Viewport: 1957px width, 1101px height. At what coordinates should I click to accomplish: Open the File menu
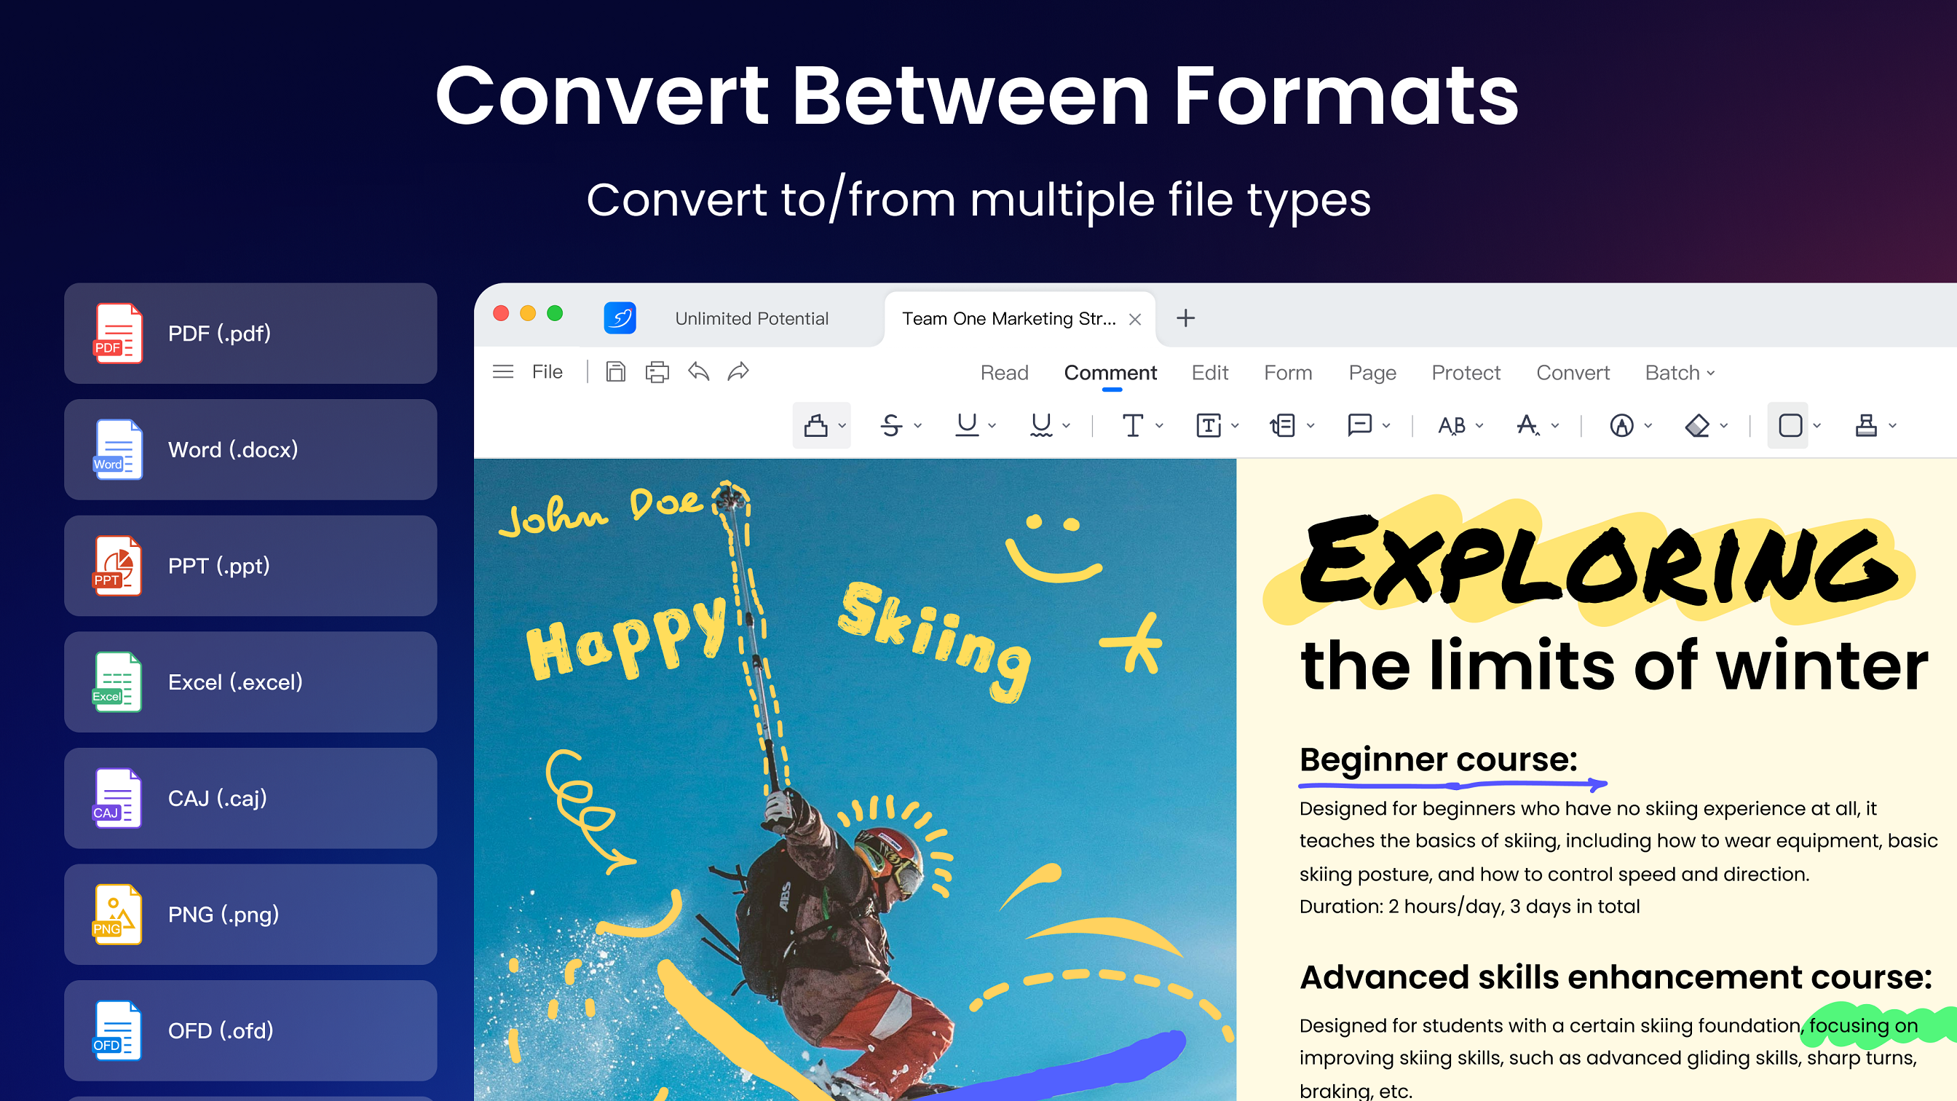point(547,371)
